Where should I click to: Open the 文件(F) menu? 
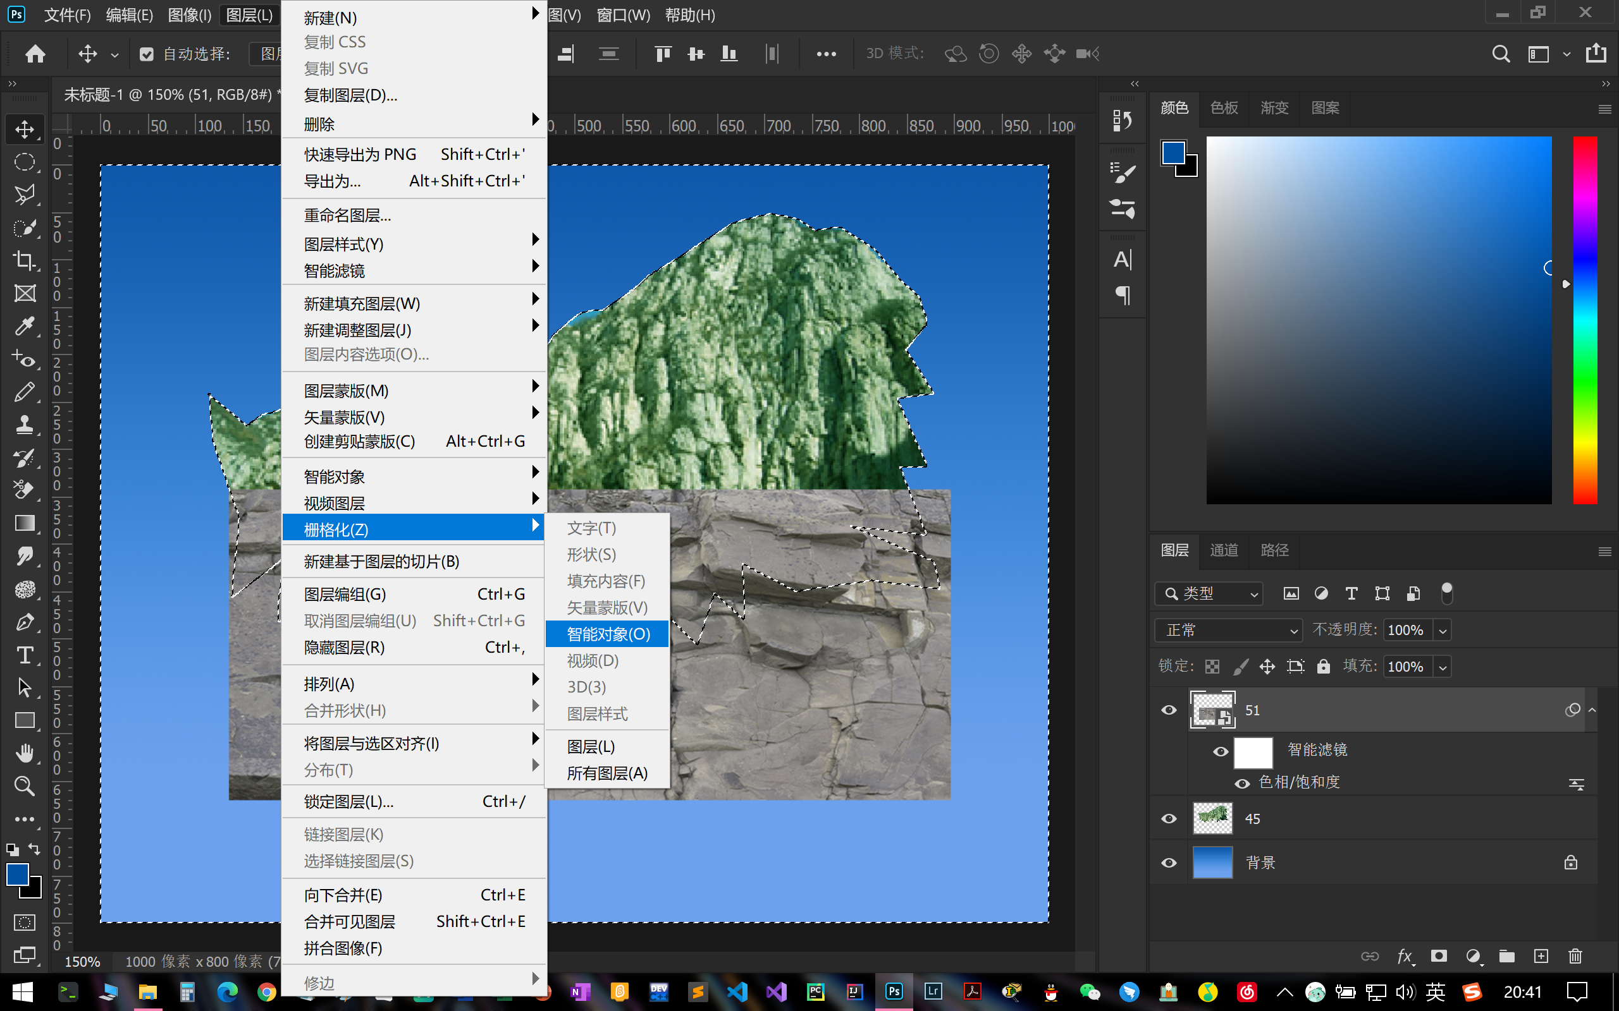(67, 15)
